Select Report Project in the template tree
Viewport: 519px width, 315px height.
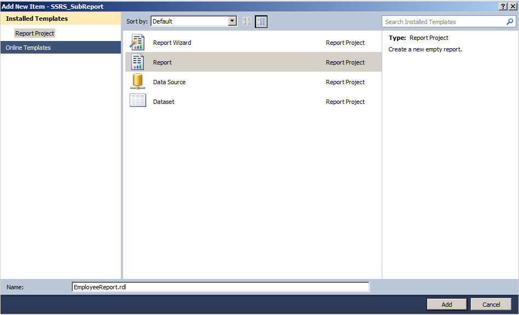click(35, 33)
